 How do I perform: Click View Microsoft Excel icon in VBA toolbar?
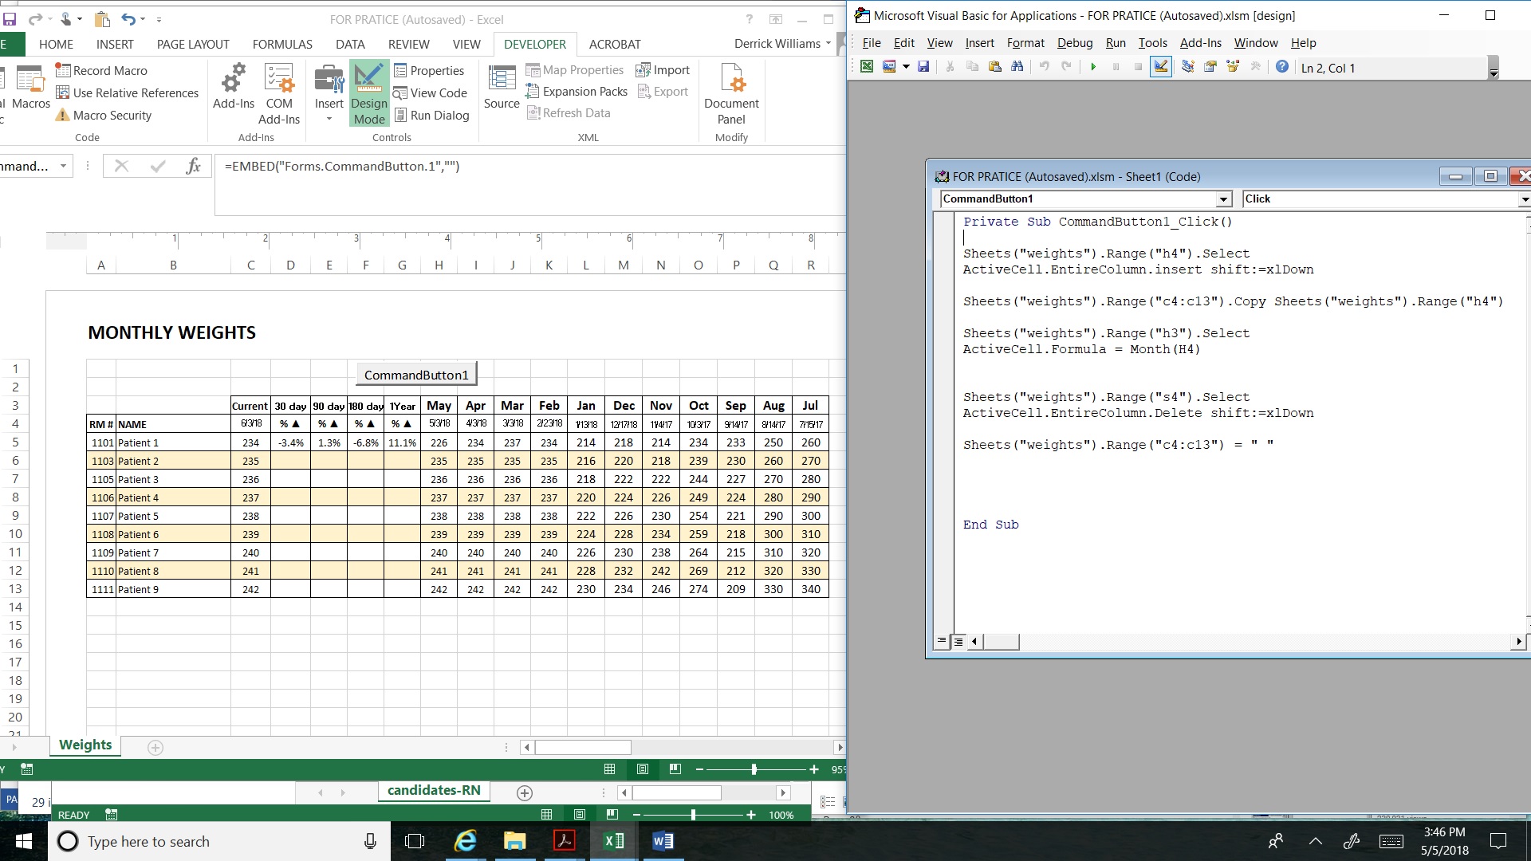tap(867, 67)
